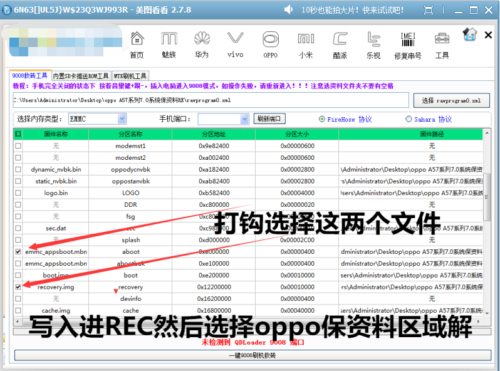This screenshot has height=371, width=500.
Task: Click the 未检测到 QDLoader 9008 端口 status
Action: (x=253, y=342)
